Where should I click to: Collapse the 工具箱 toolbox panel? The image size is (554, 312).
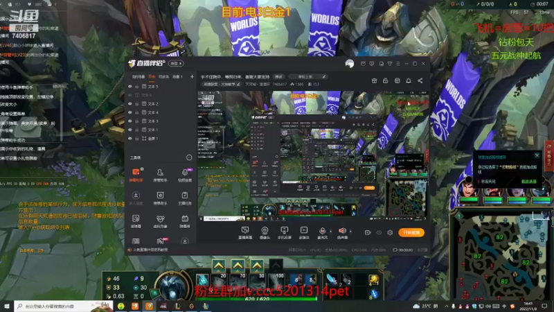pos(189,157)
